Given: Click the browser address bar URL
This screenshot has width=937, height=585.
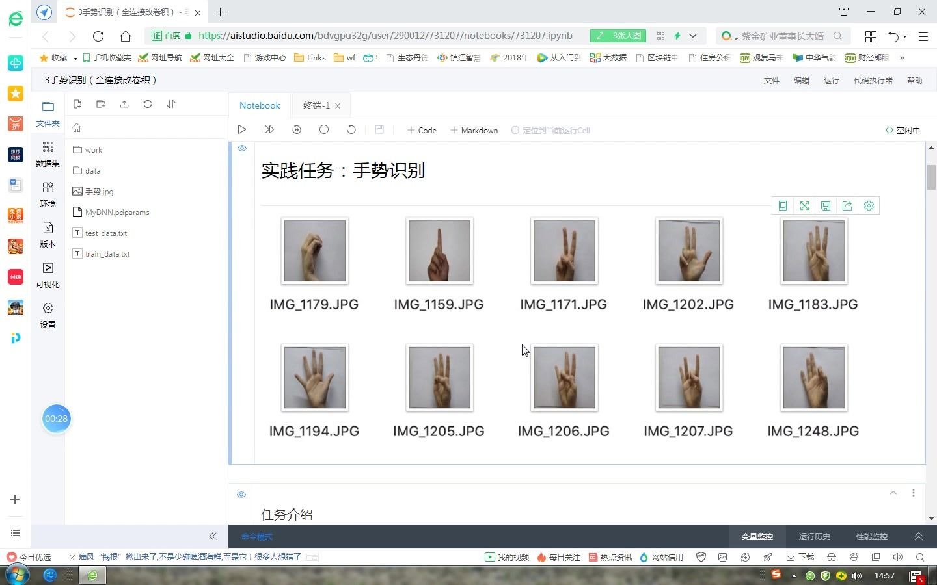Looking at the screenshot, I should [x=385, y=36].
